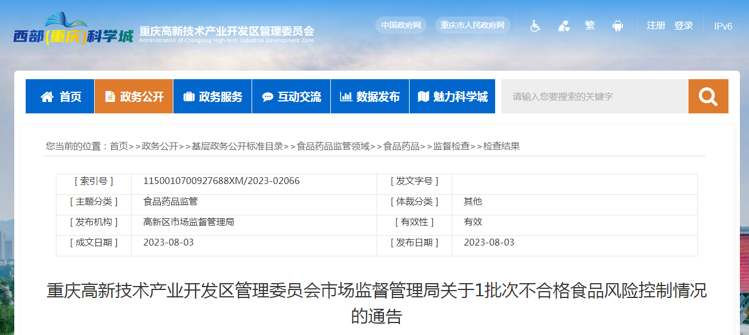Click 注册 to register
Viewport: 749px width, 335px height.
656,26
